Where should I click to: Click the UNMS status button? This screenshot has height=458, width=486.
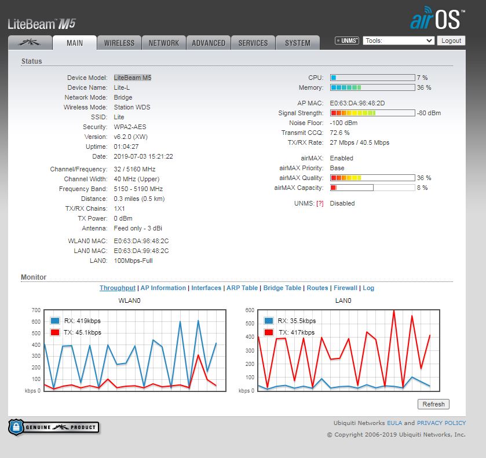[x=347, y=41]
